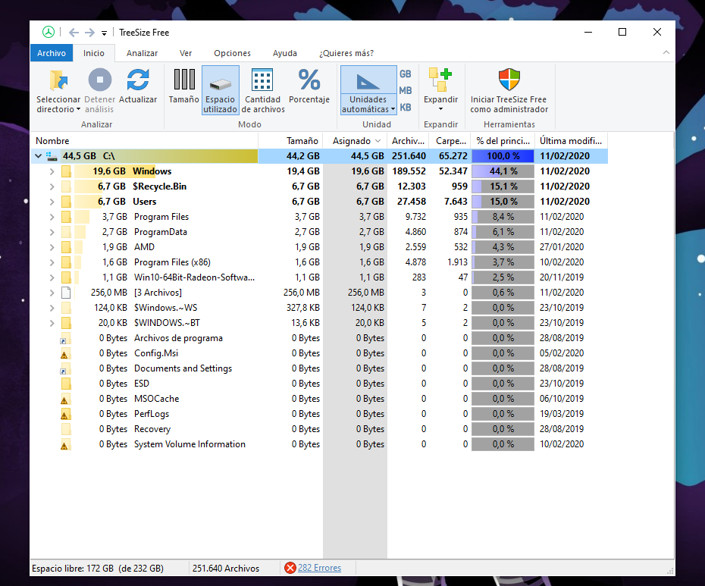The height and width of the screenshot is (586, 705).
Task: Sort by the Asignado column header
Action: click(x=356, y=141)
